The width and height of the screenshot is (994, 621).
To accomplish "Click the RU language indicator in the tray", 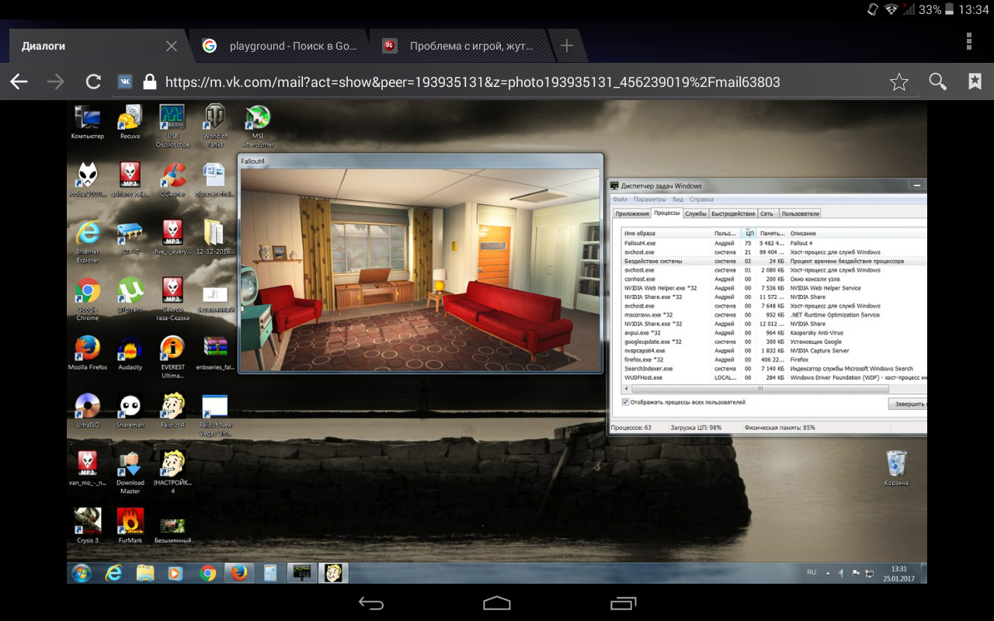I will (x=812, y=572).
